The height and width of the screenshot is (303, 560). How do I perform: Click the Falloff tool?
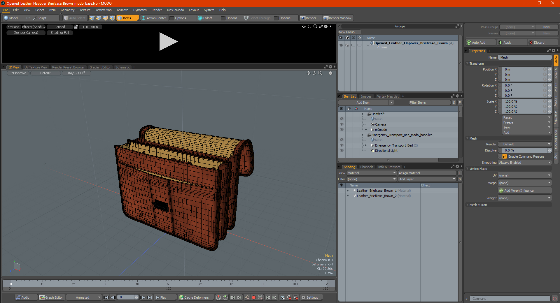pos(205,18)
